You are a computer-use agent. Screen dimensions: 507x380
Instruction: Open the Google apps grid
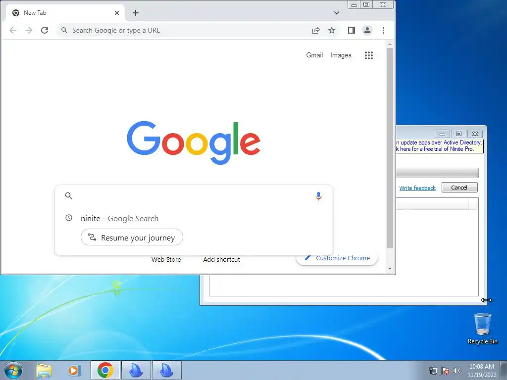369,55
